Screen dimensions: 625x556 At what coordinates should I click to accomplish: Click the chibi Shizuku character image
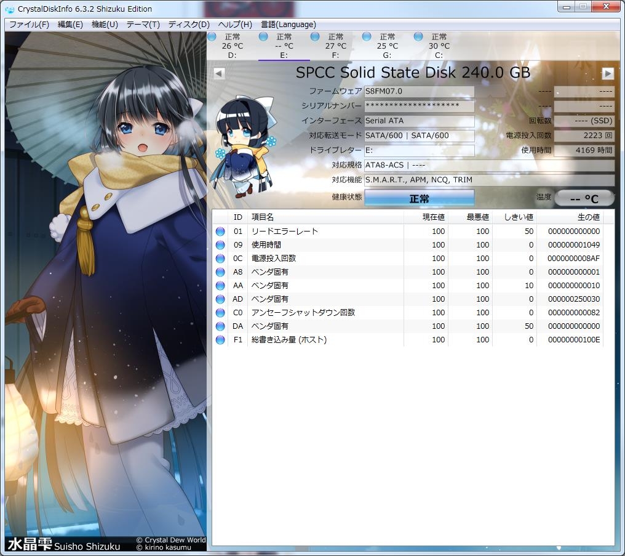pyautogui.click(x=245, y=147)
